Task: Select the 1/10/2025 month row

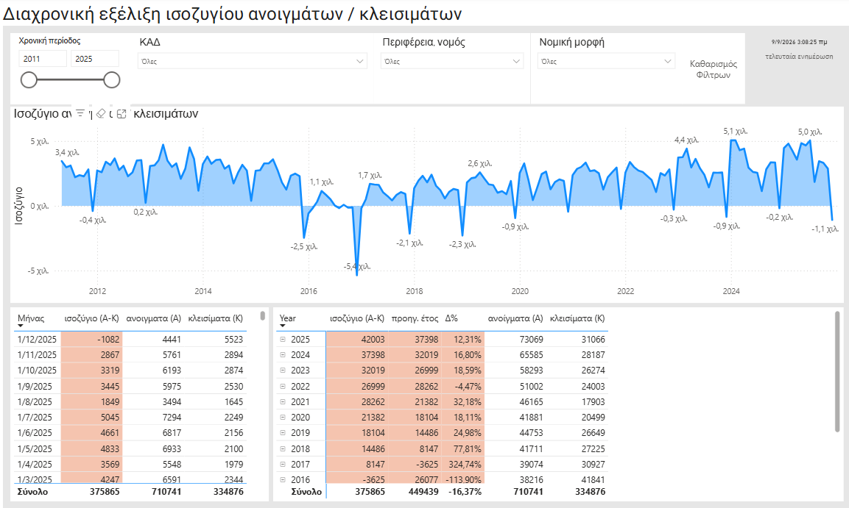Action: pyautogui.click(x=130, y=371)
